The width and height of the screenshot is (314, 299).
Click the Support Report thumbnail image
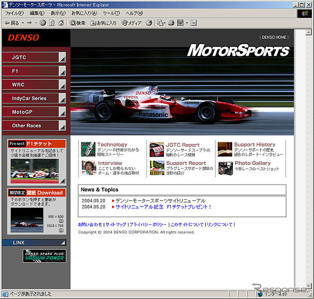[157, 168]
